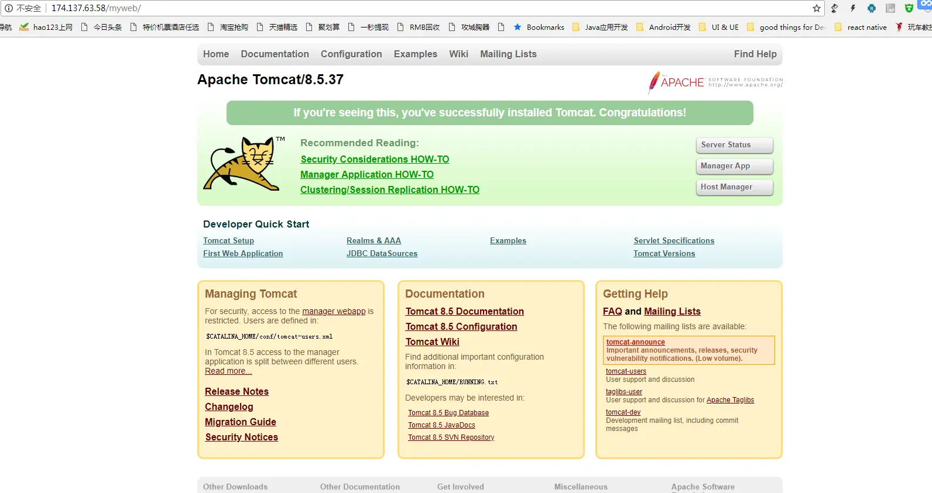Open the Tomcat Versions link
Viewport: 932px width, 493px height.
coord(664,253)
